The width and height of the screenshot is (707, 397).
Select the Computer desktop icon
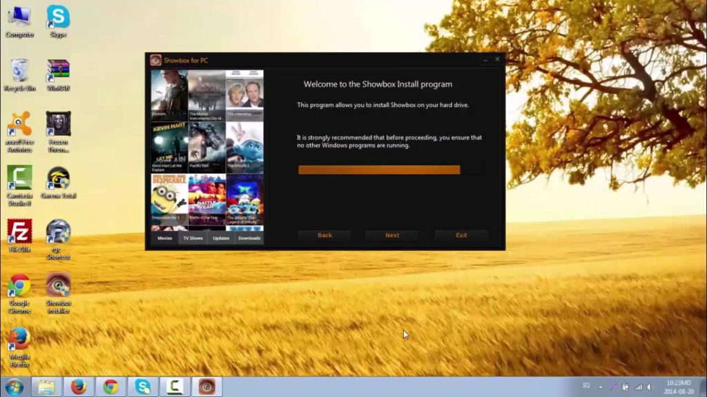(19, 22)
